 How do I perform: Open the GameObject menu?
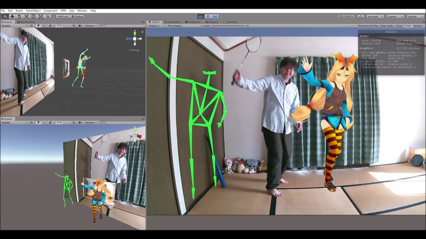coord(33,11)
